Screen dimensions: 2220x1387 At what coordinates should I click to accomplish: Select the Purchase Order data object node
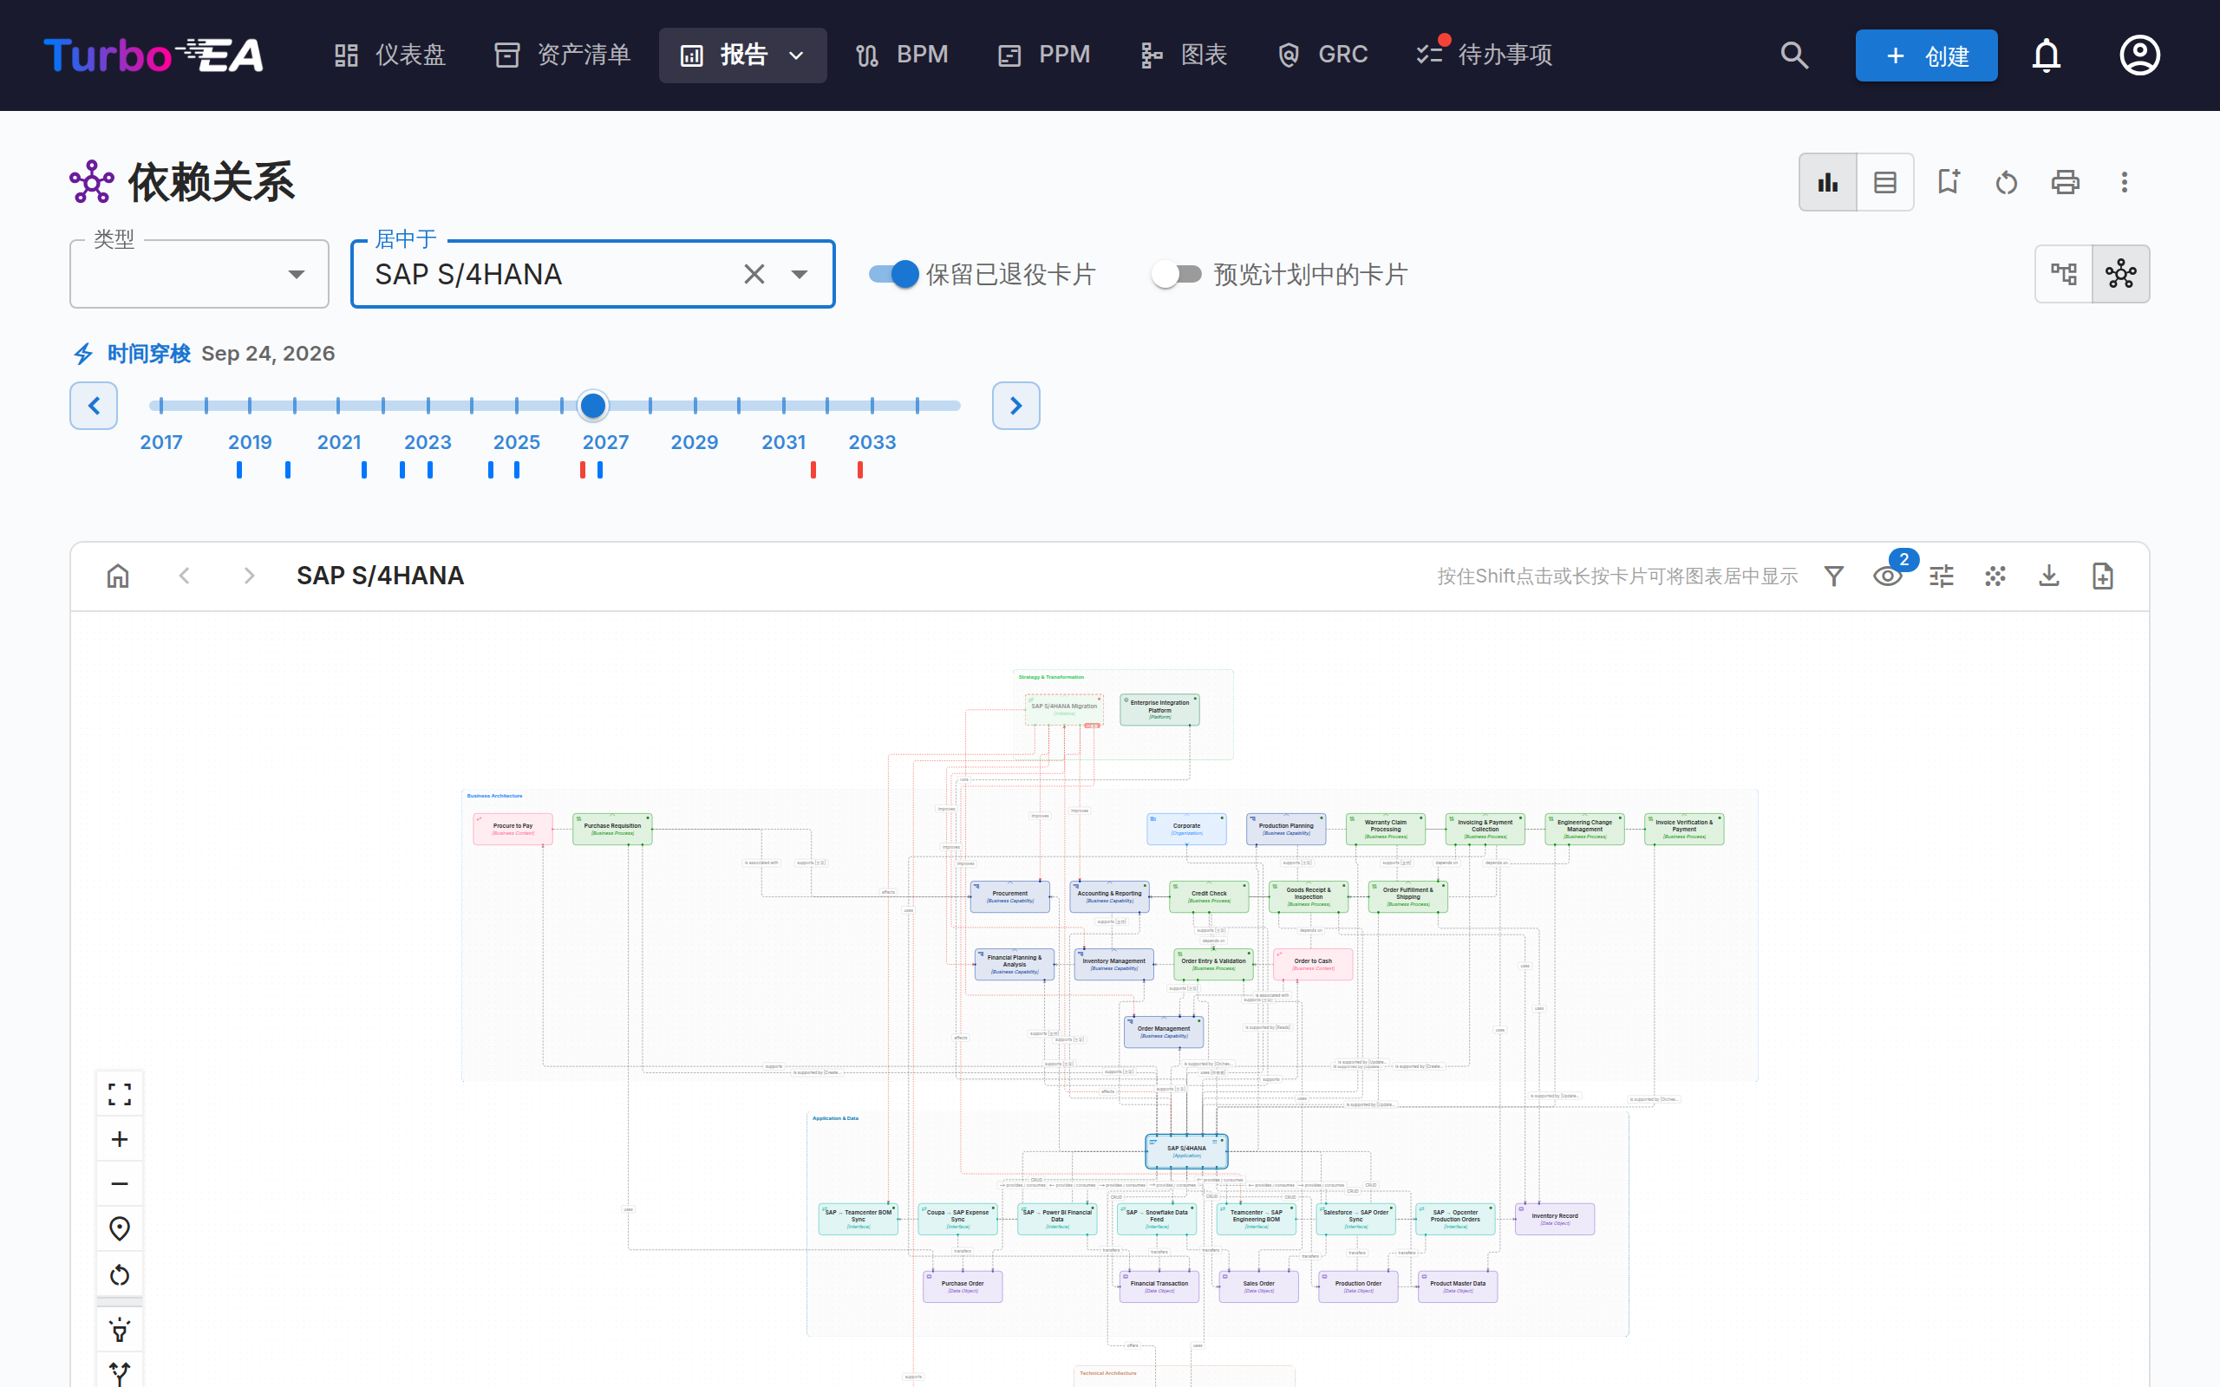(x=963, y=1286)
